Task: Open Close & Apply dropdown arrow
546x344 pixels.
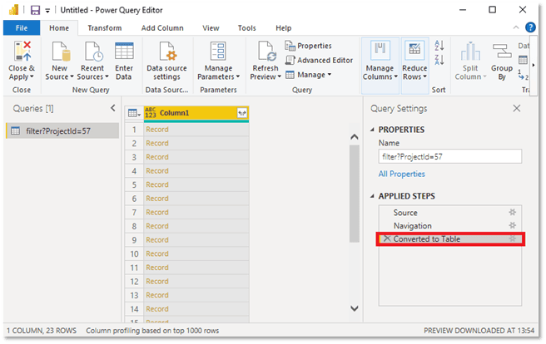Action: tap(32, 76)
